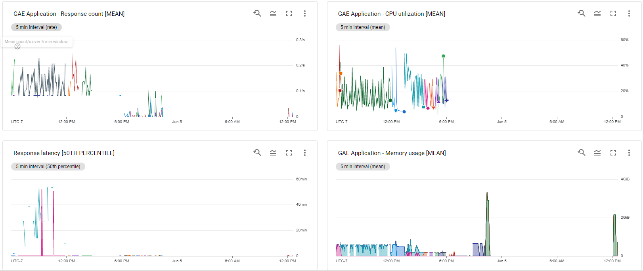Click the Memory usage '5 min interval (mean)' chip
643x271 pixels.
[363, 167]
